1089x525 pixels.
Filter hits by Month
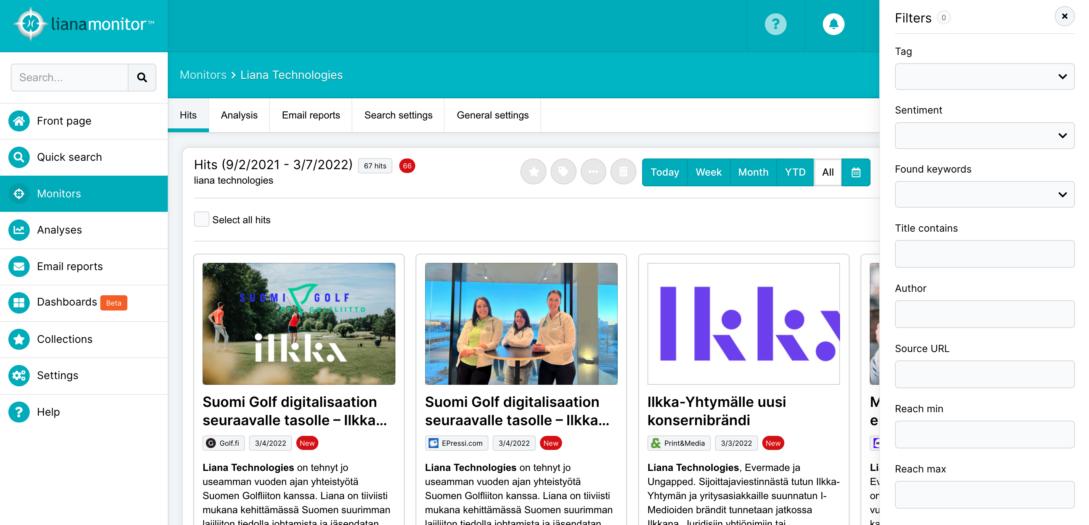tap(753, 172)
